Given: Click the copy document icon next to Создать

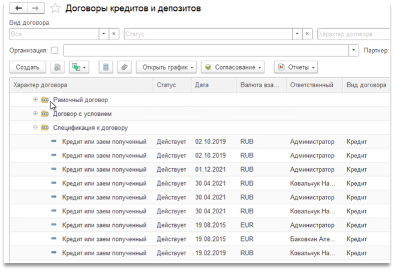Looking at the screenshot, I should (58, 67).
